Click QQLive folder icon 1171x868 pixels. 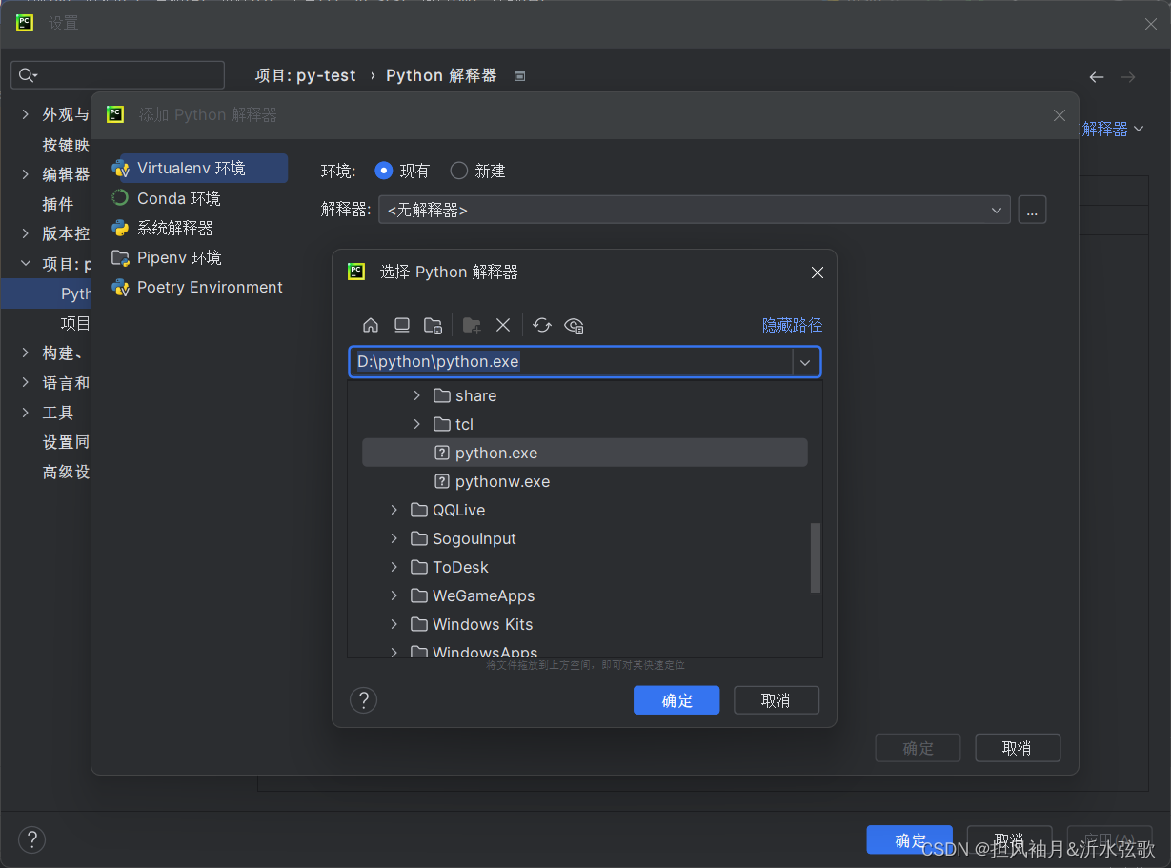[x=419, y=510]
